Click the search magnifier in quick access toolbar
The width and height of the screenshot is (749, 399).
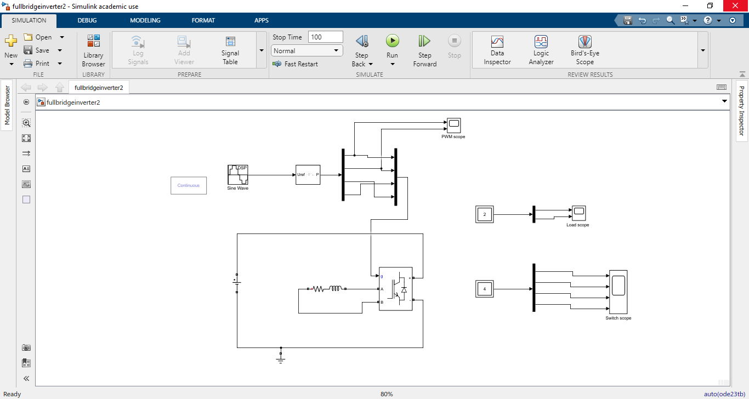pyautogui.click(x=670, y=20)
